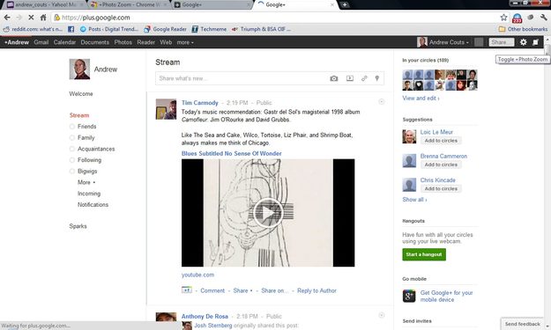
Task: Switch to the Photo Zoom browser tab
Action: 128,4
